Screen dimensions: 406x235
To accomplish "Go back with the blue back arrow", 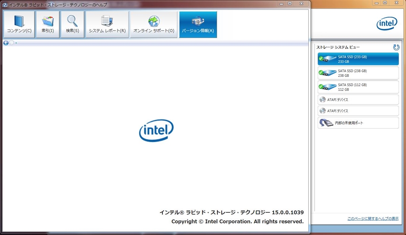I will coord(6,43).
